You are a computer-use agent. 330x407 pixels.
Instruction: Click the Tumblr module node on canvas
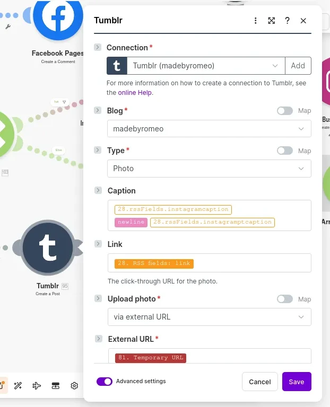point(48,248)
